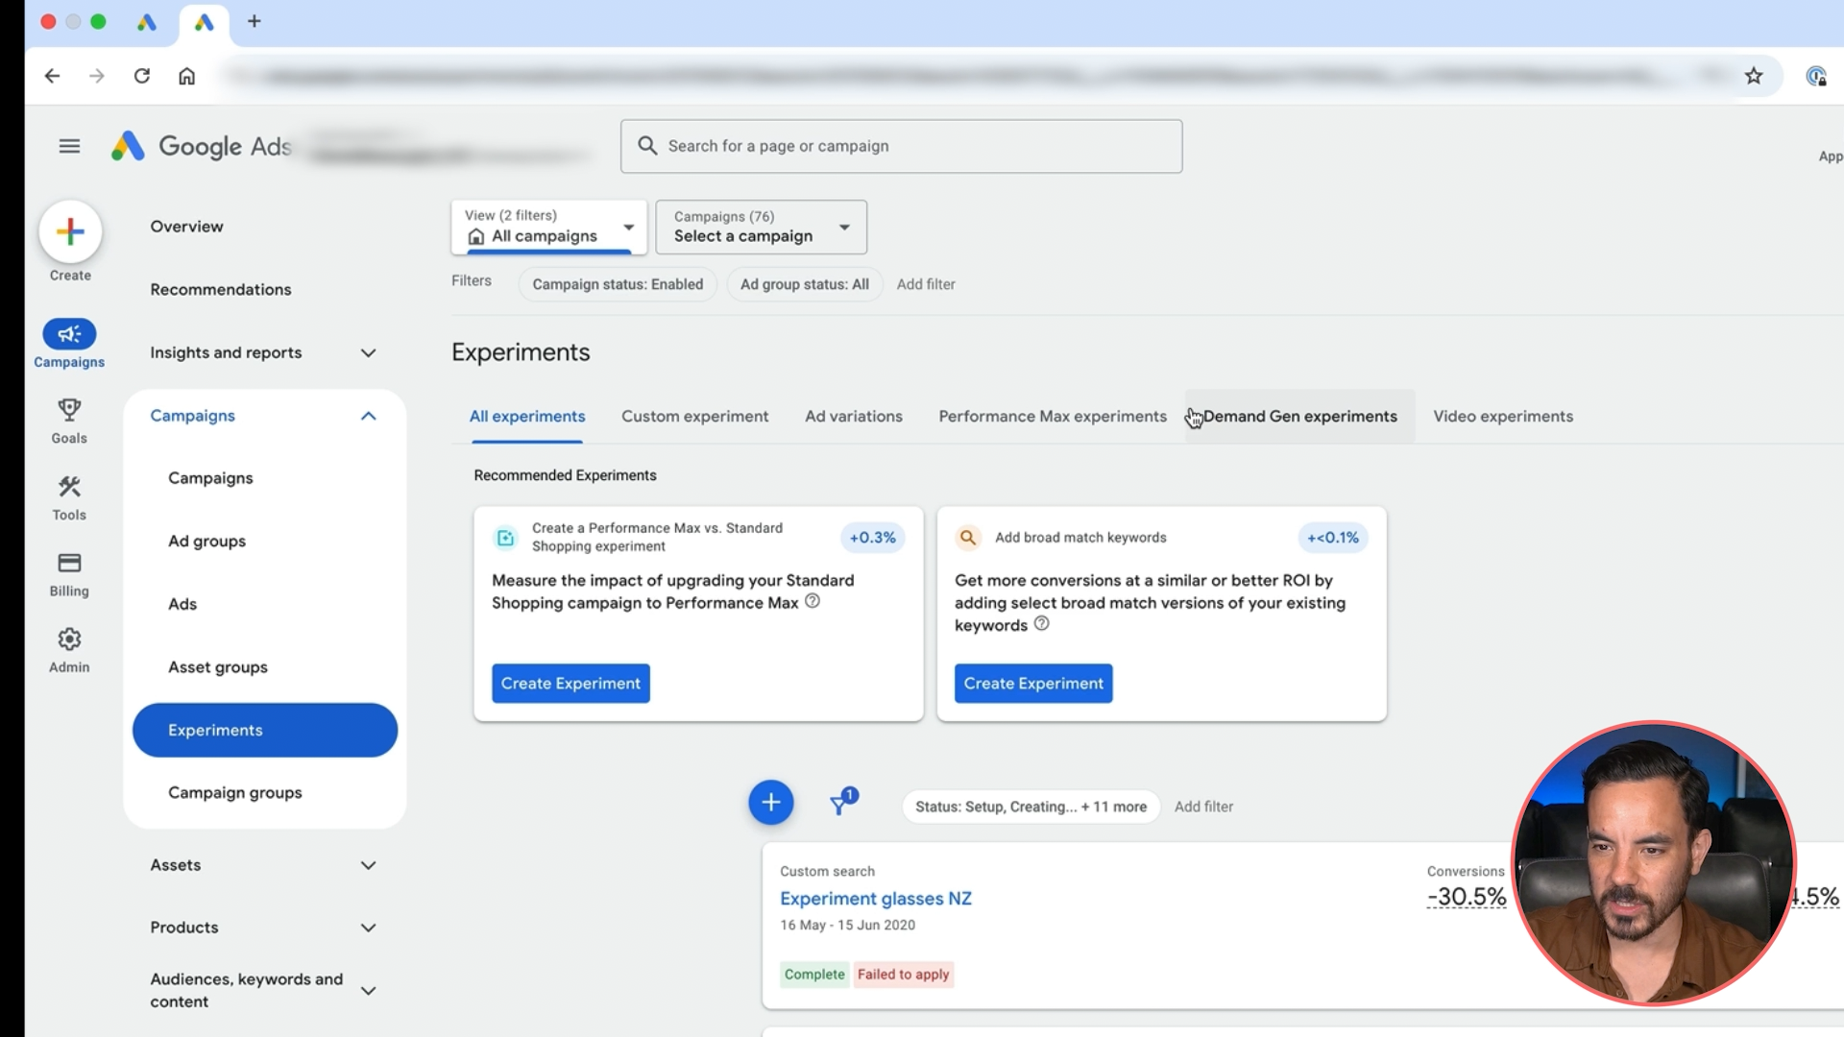1844x1037 pixels.
Task: Click help icon next to Performance Max text
Action: 813,601
